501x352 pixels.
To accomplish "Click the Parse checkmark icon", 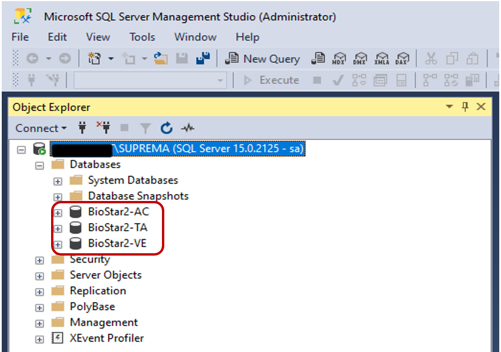I will click(338, 80).
